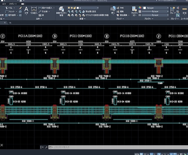Click the Insert block (挿入) icon
188x155 pixels.
pyautogui.click(x=113, y=10)
